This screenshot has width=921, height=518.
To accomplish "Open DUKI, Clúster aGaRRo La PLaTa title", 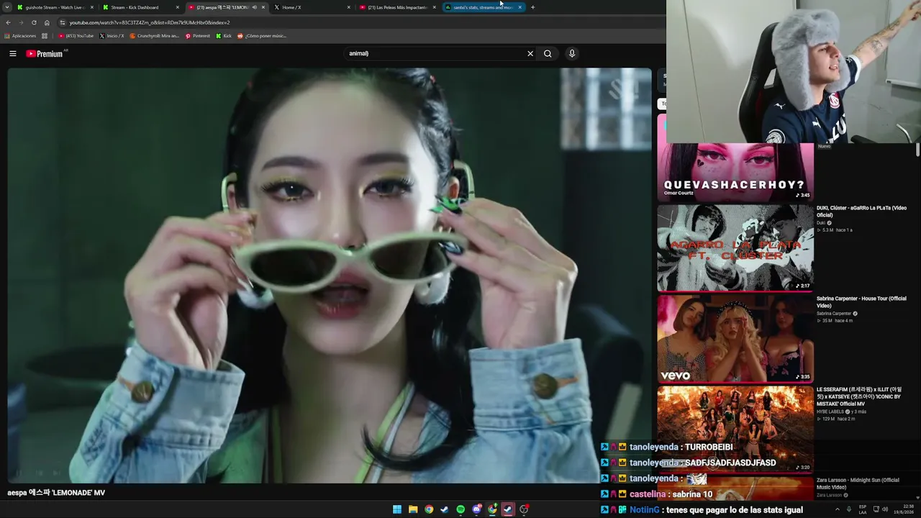I will click(x=861, y=212).
